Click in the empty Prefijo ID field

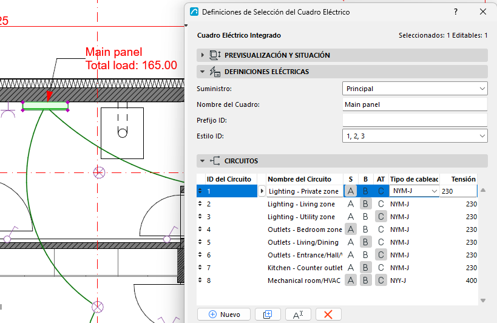(415, 120)
